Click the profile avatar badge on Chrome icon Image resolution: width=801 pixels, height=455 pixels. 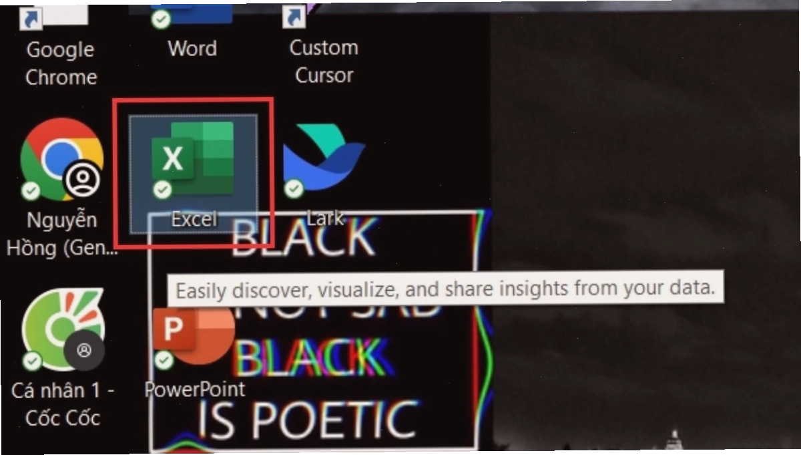pos(83,179)
